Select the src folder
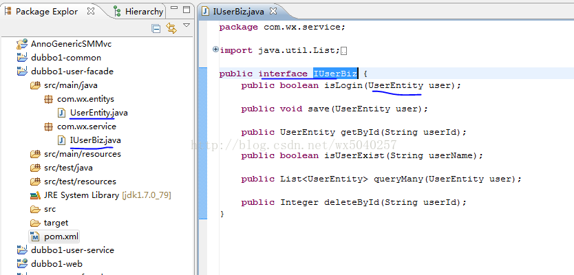 pos(50,209)
